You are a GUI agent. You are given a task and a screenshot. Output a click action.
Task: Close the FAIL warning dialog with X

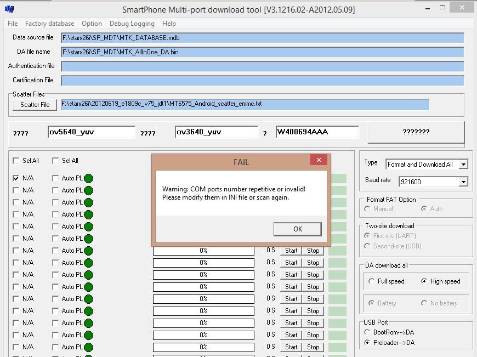[x=319, y=160]
